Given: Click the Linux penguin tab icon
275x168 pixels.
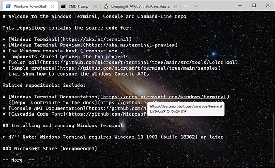Looking at the screenshot, I should click(x=106, y=6).
